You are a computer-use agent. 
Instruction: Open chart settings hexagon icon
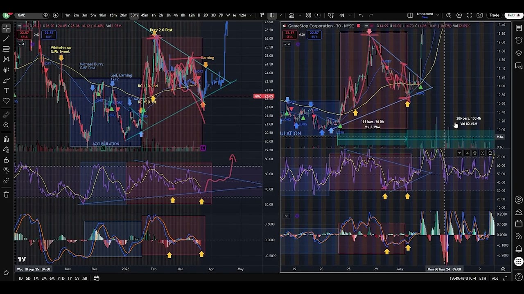click(x=459, y=15)
